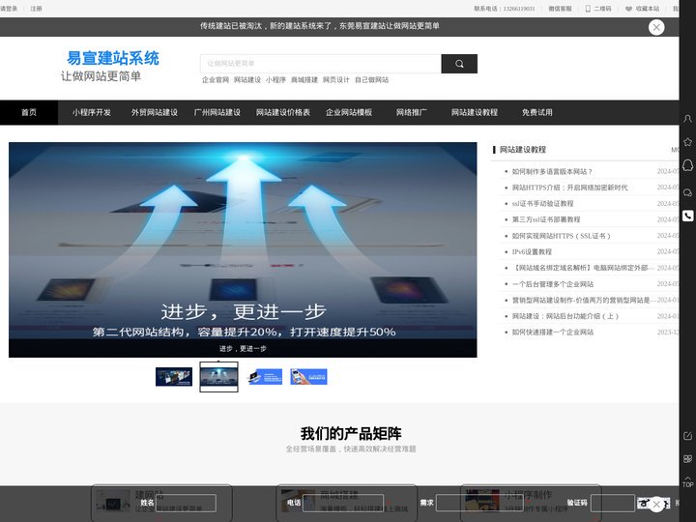Screen dimensions: 696x522
Task: Open 网络推广 navigation item
Action: coord(412,112)
